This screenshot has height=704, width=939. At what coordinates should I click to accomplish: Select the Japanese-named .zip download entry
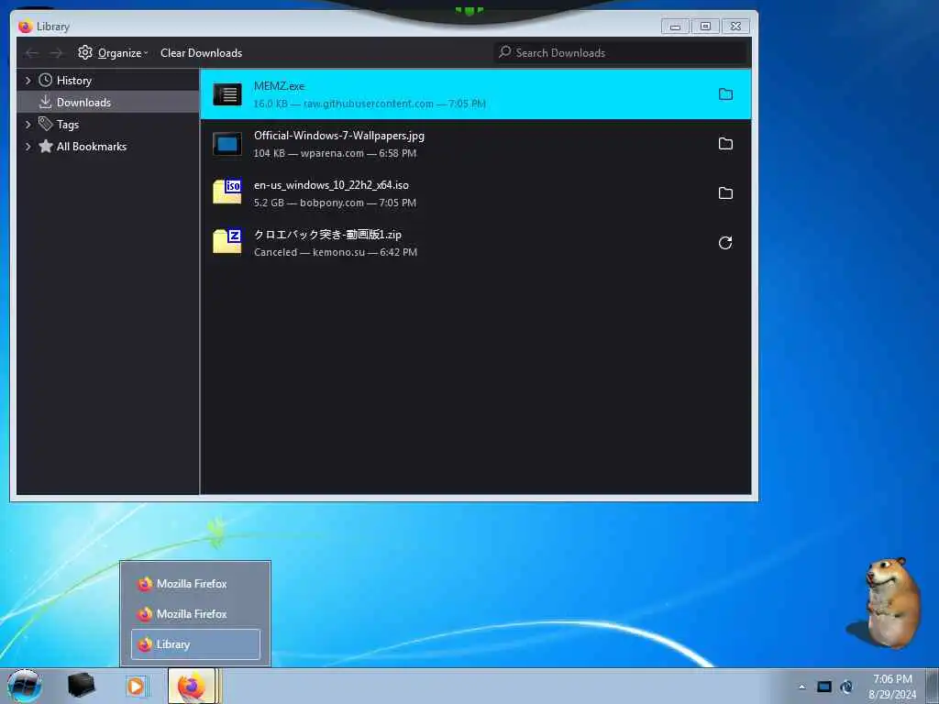click(476, 242)
